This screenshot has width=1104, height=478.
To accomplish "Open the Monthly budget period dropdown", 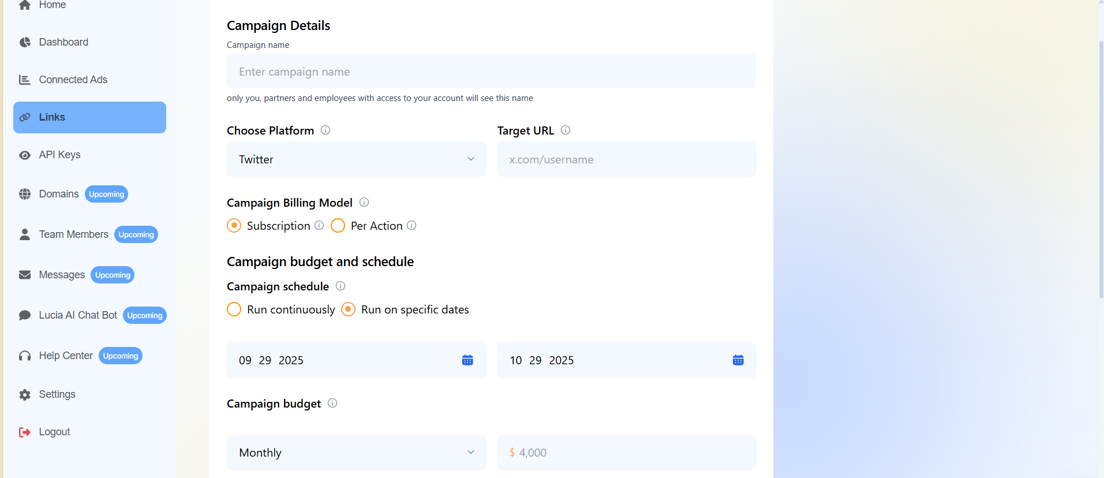I will [x=356, y=453].
